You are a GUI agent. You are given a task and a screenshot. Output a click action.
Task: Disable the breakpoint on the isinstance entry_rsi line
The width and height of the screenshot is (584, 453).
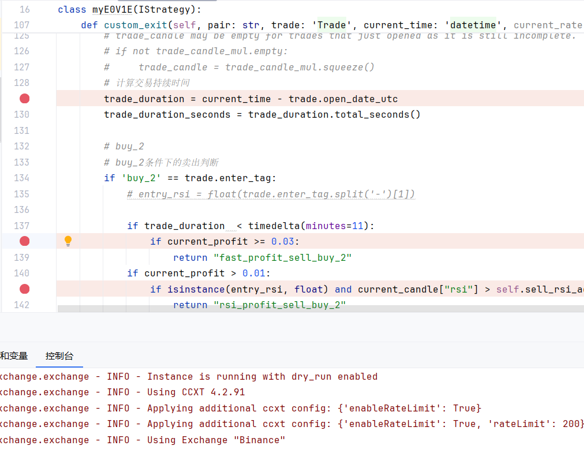coord(25,289)
